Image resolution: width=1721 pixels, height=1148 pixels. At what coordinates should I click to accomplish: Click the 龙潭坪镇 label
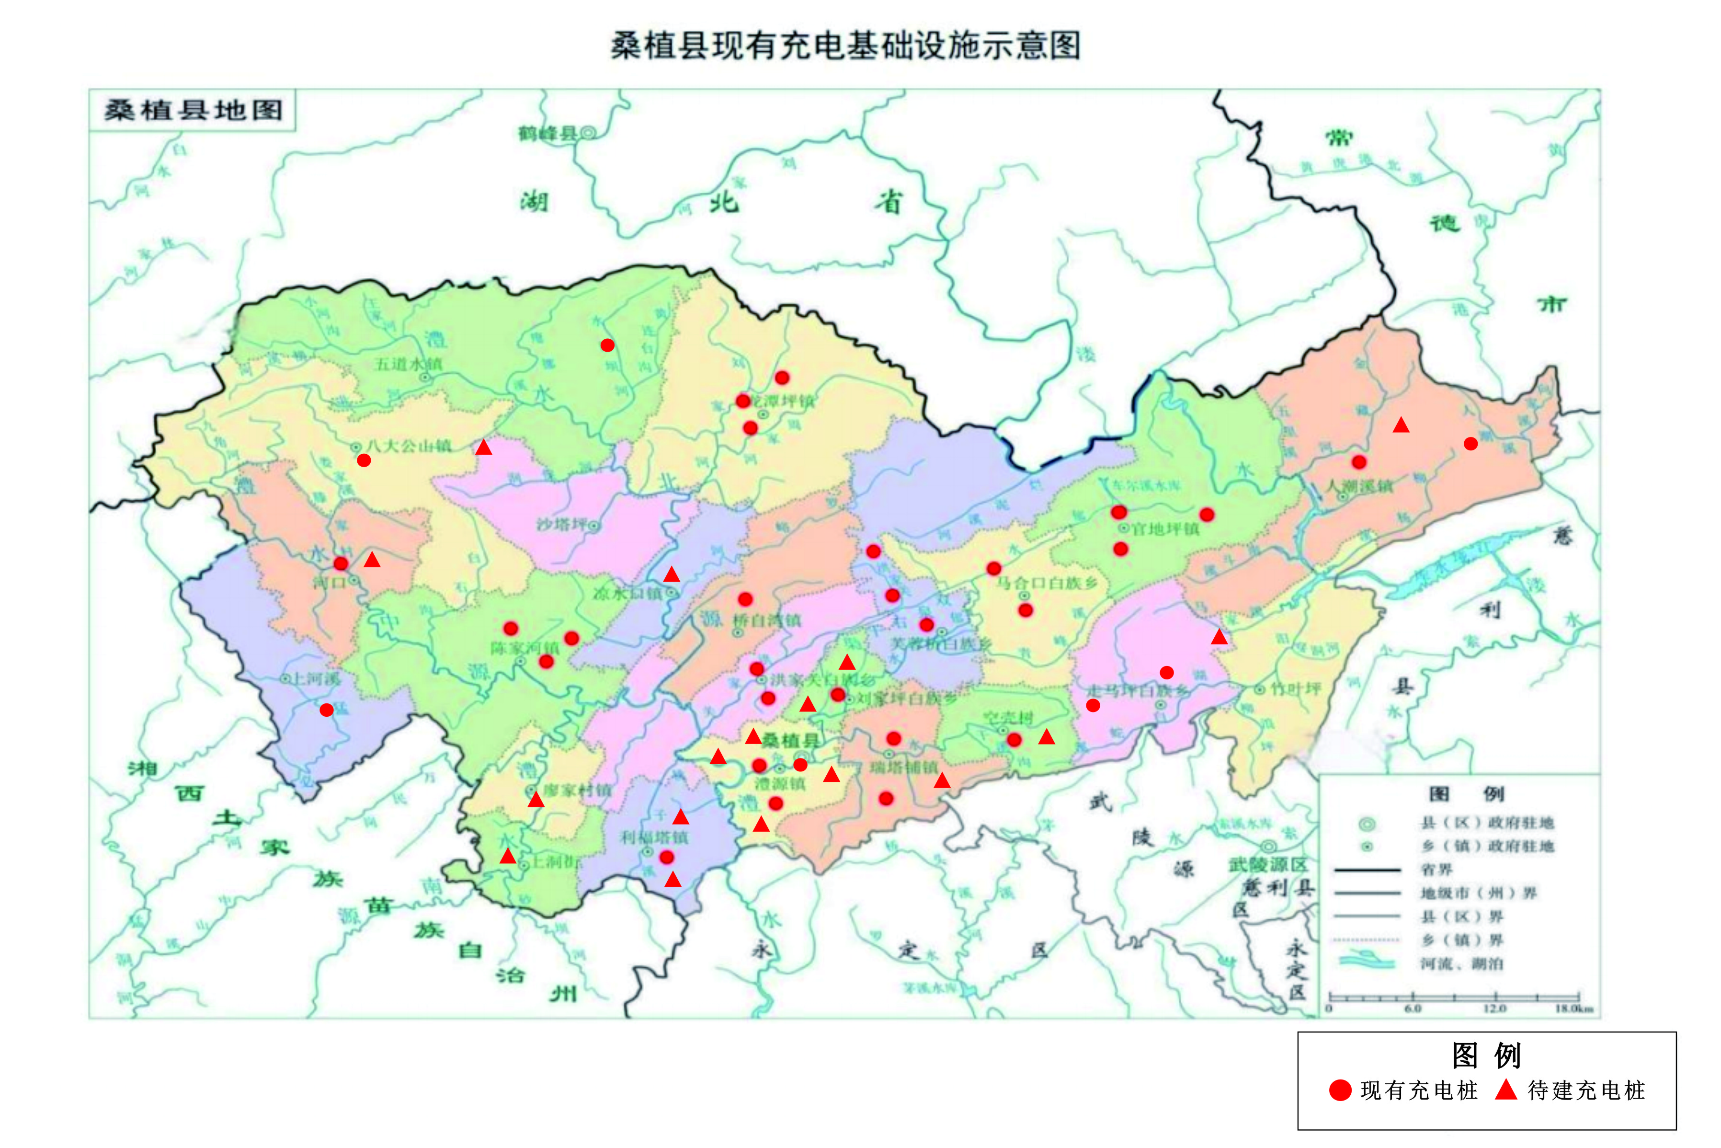782,401
